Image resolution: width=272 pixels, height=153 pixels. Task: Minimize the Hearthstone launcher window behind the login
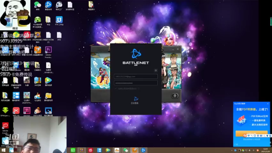click(x=173, y=49)
